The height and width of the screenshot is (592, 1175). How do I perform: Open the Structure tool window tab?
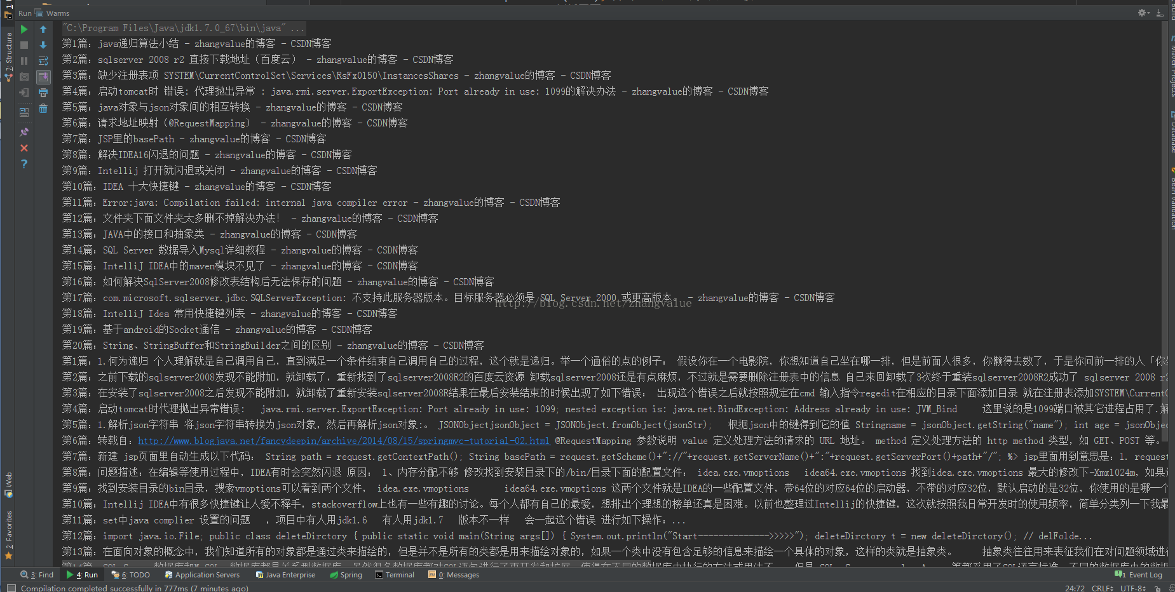click(8, 56)
